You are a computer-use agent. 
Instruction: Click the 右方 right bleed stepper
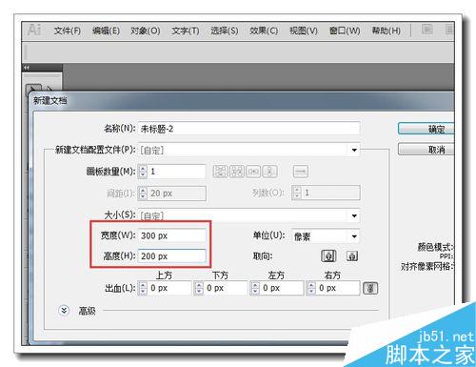pyautogui.click(x=311, y=288)
